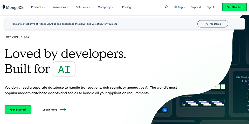Open search with the magnifying glass icon
Screen dimensions: 249x124
[x=167, y=7]
